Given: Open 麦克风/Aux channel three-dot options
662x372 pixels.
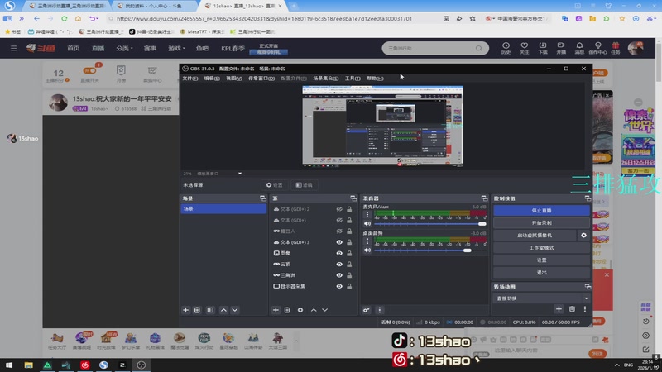Looking at the screenshot, I should (x=367, y=215).
